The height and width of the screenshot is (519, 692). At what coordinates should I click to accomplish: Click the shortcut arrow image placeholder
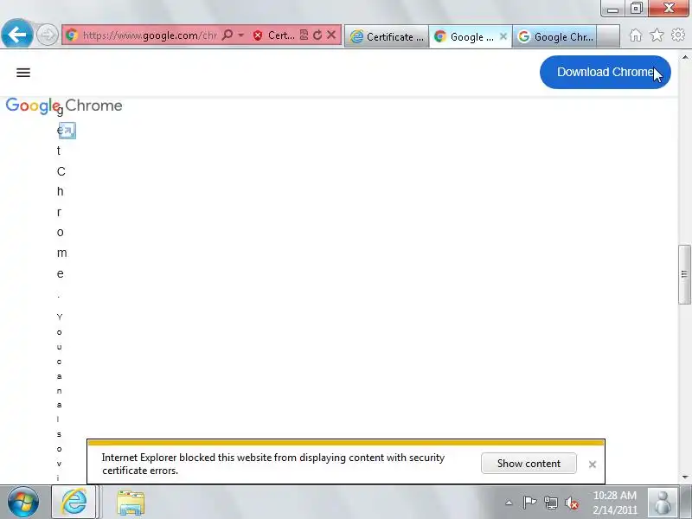67,131
